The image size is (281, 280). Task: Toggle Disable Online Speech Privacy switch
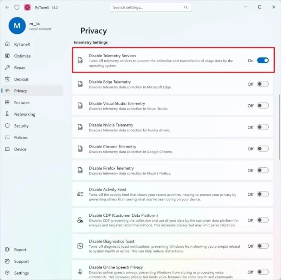pos(263,272)
